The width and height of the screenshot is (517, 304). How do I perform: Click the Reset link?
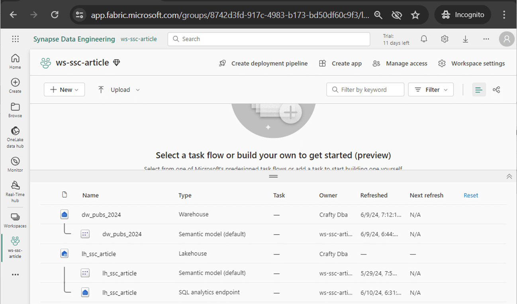point(471,195)
